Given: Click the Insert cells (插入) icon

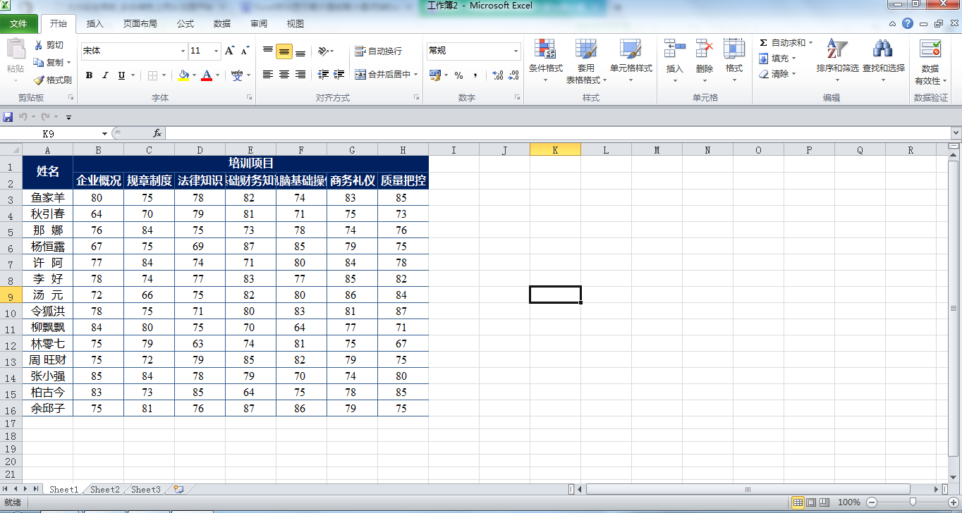Looking at the screenshot, I should click(675, 49).
